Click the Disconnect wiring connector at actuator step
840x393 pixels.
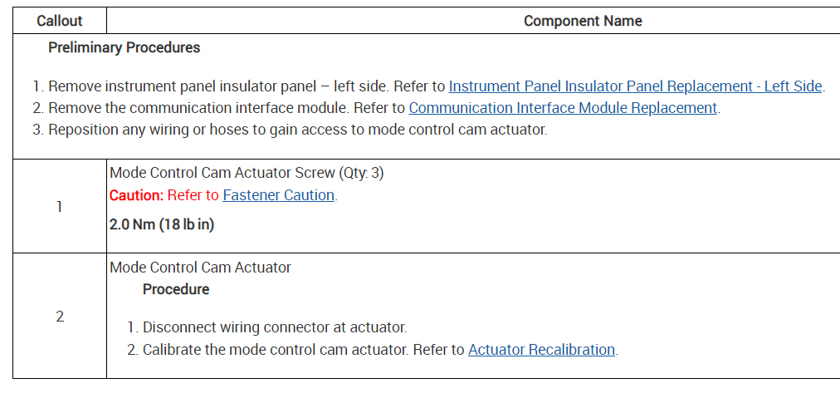pyautogui.click(x=274, y=328)
